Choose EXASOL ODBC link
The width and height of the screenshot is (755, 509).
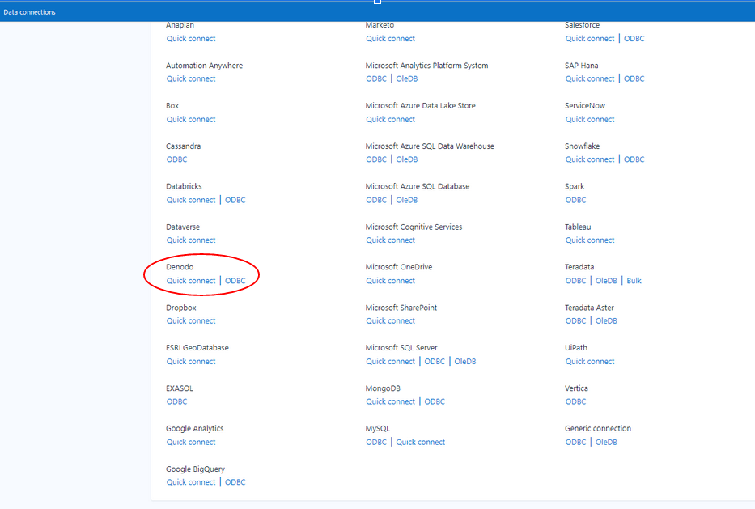(x=176, y=401)
